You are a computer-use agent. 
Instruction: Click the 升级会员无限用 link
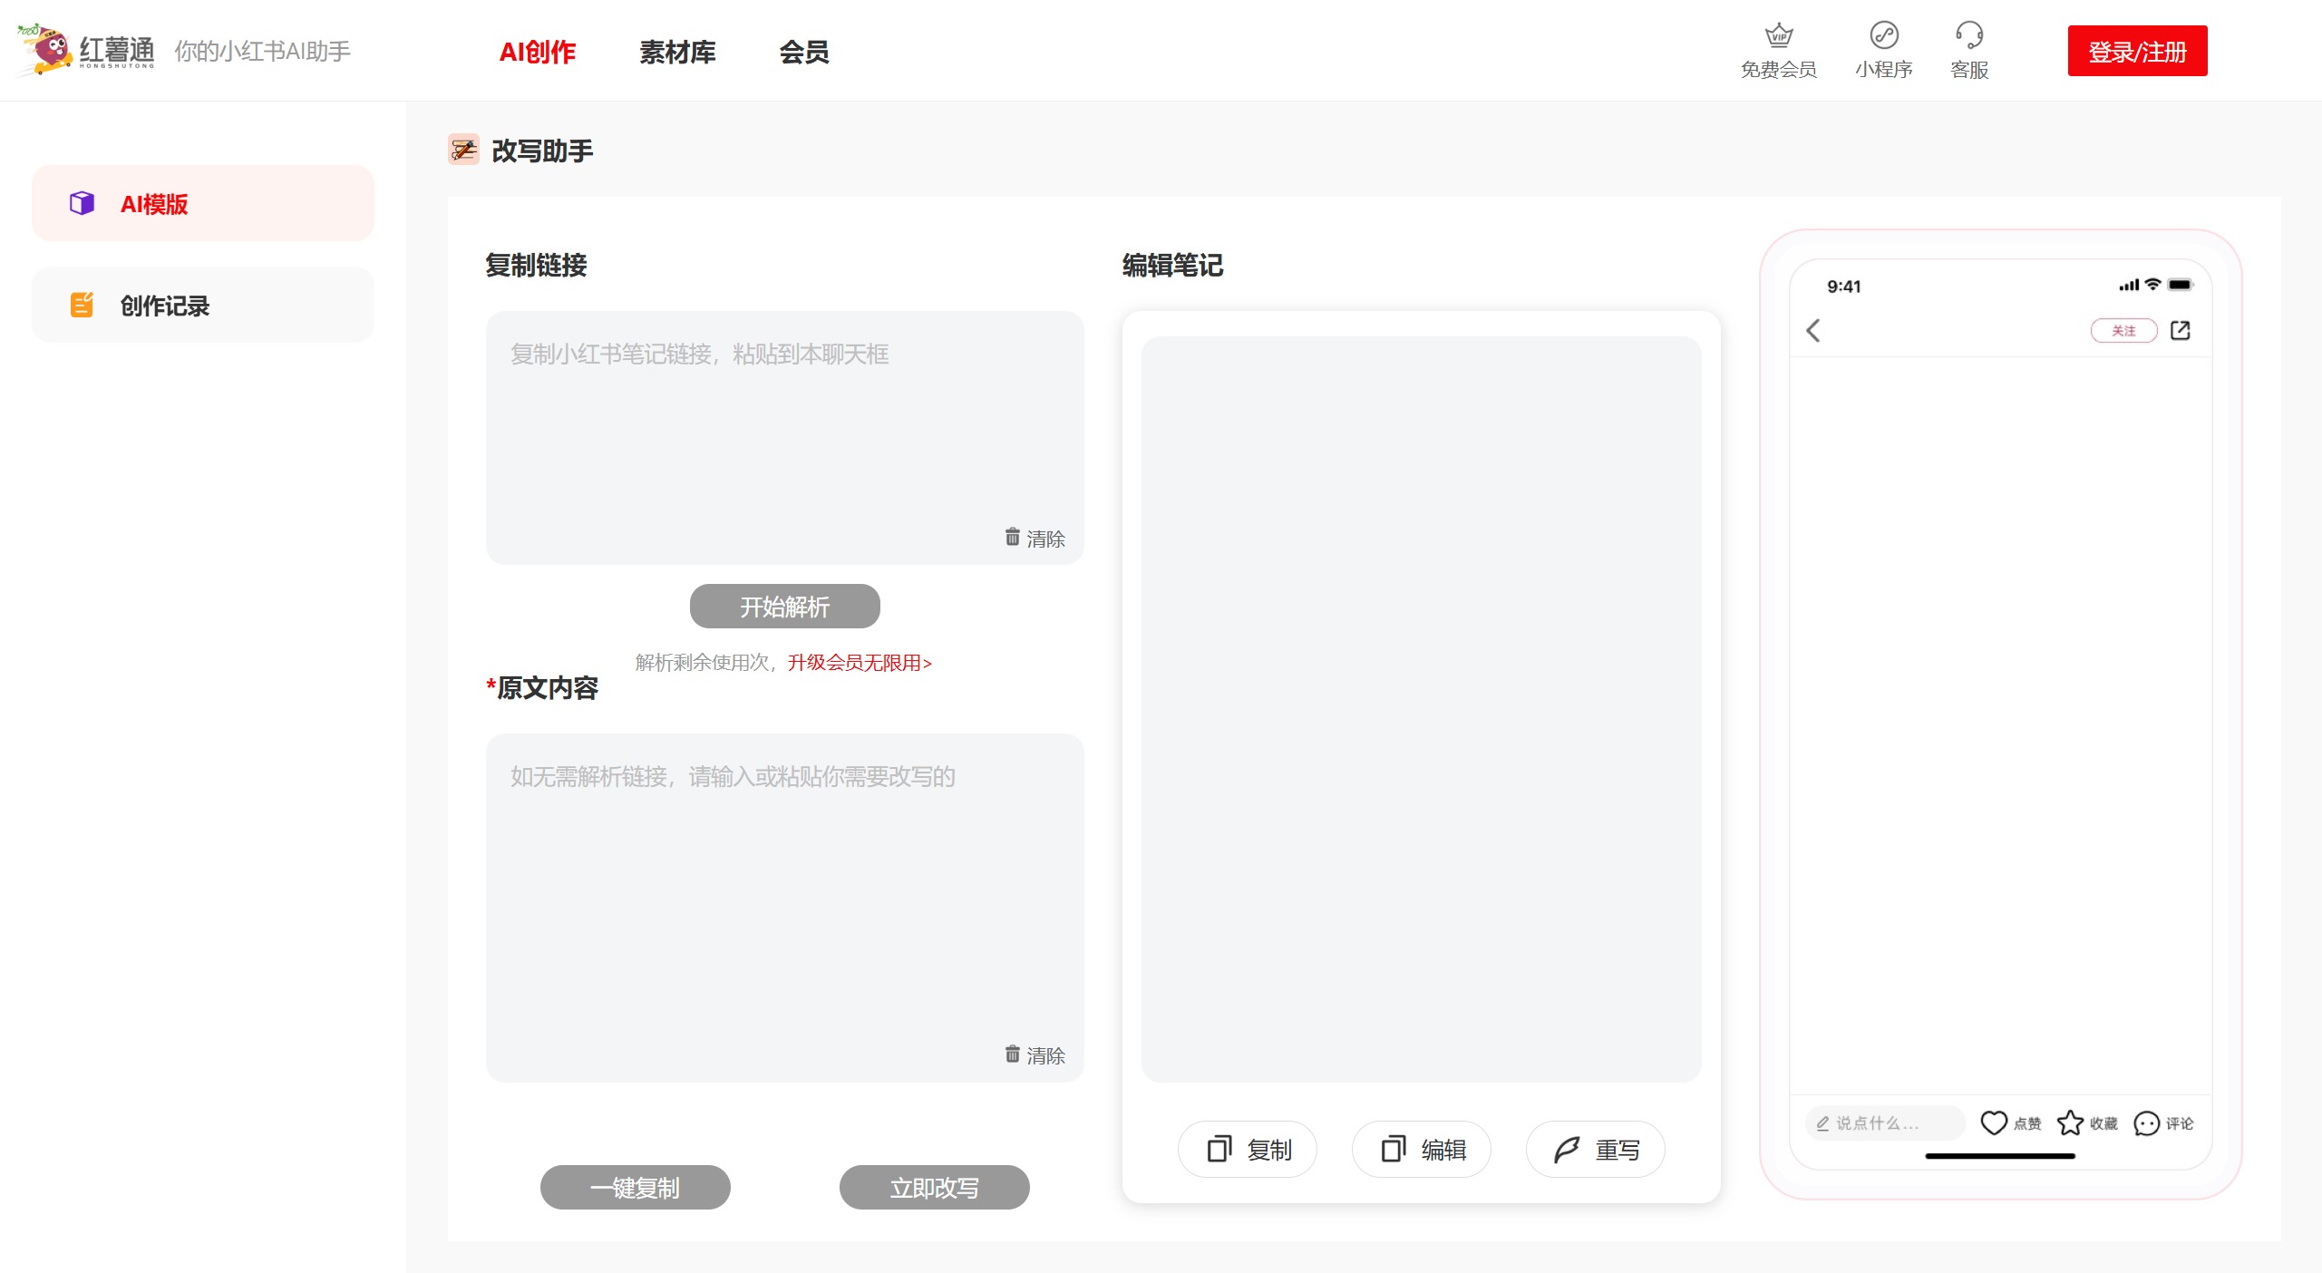pyautogui.click(x=859, y=663)
